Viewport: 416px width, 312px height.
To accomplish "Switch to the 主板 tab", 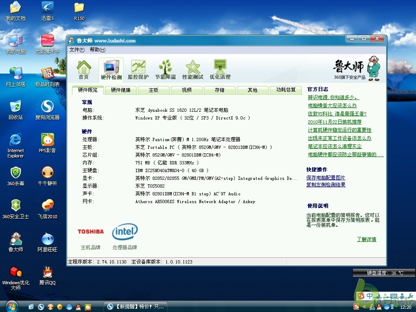I will coord(153,90).
